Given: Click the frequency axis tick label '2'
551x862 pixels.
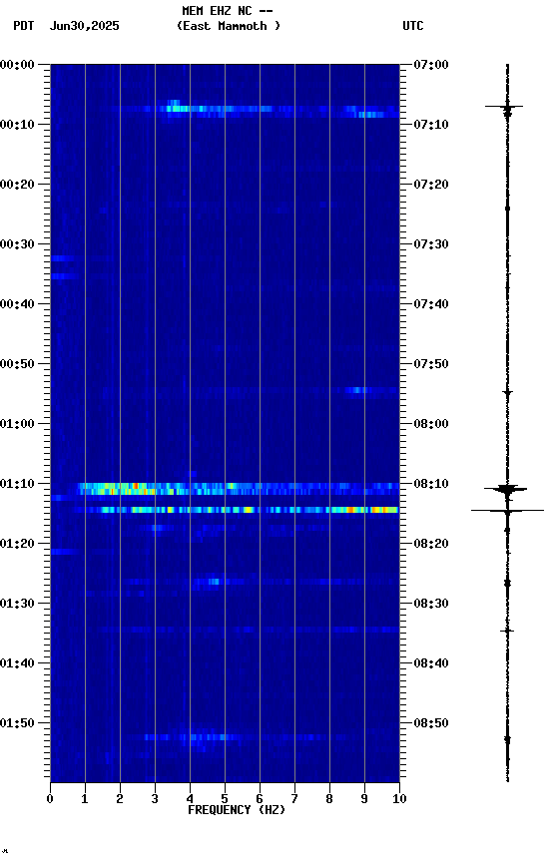Looking at the screenshot, I should click(120, 799).
